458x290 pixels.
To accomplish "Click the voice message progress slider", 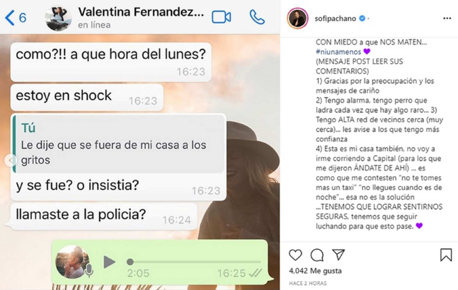I will 195,262.
